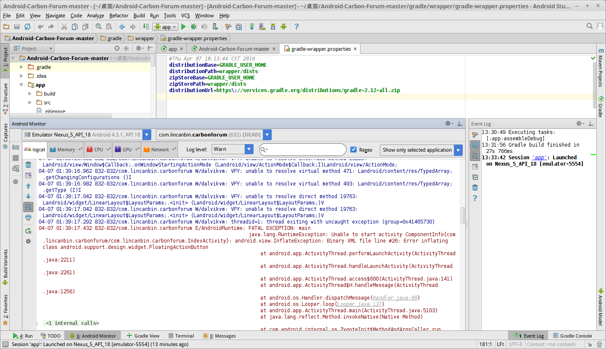The height and width of the screenshot is (349, 606).
Task: Toggle soft wraps in Event Log
Action: pyautogui.click(x=475, y=156)
